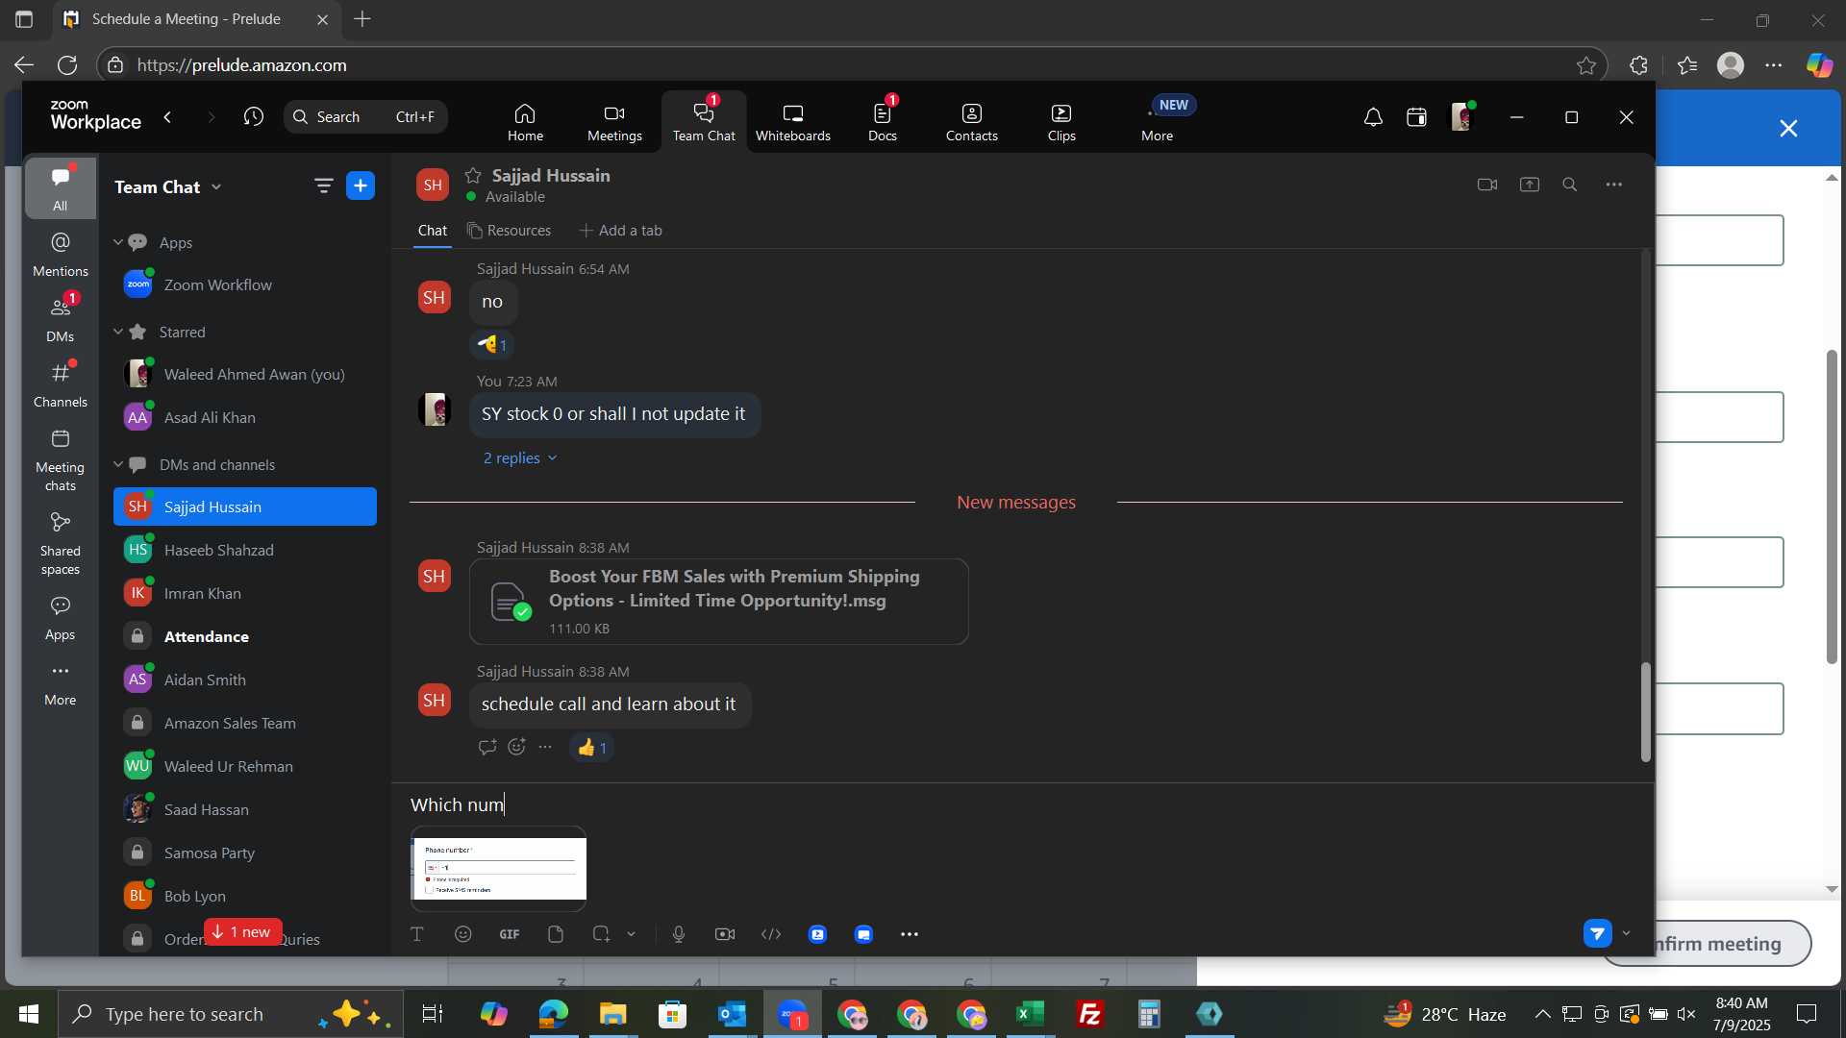The height and width of the screenshot is (1038, 1846).
Task: Open the emoji picker in composer
Action: pyautogui.click(x=463, y=934)
